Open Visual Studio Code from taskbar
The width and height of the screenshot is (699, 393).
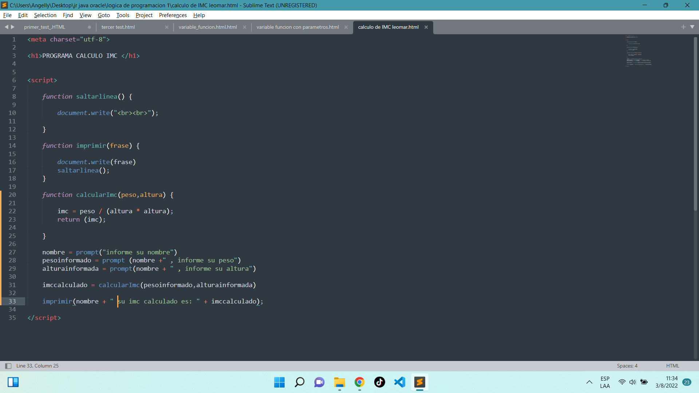(399, 382)
